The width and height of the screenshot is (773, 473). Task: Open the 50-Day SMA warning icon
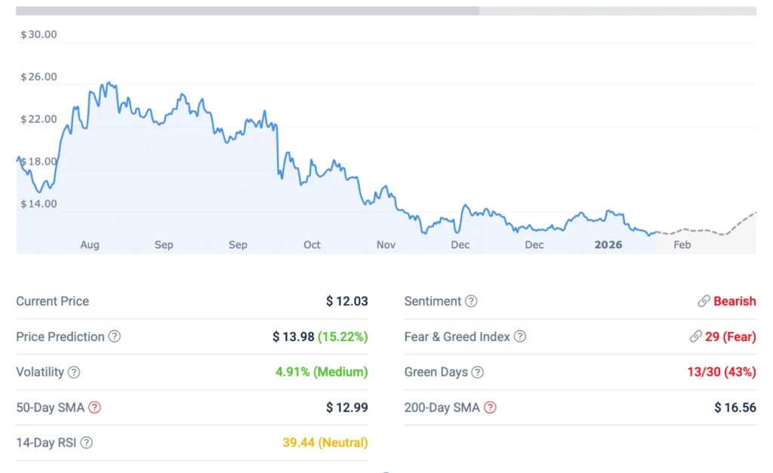pyautogui.click(x=95, y=407)
